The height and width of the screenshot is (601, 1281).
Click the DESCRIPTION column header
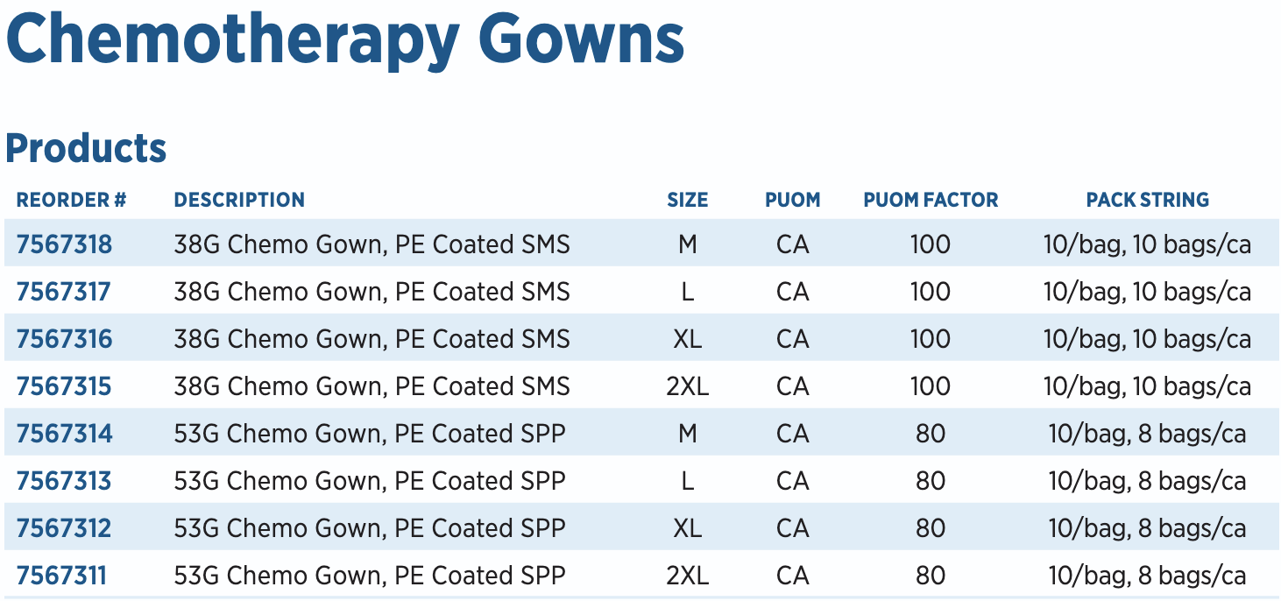click(x=239, y=200)
